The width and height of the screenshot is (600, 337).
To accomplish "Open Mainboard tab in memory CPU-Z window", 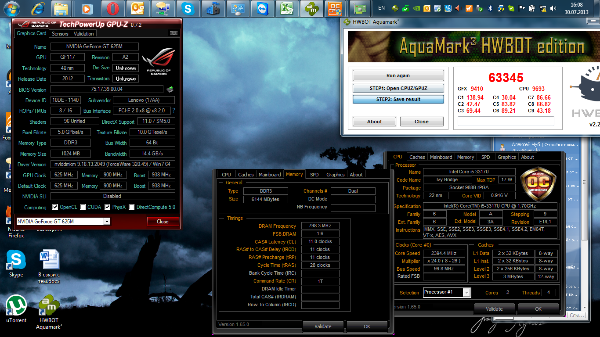I will (x=270, y=175).
